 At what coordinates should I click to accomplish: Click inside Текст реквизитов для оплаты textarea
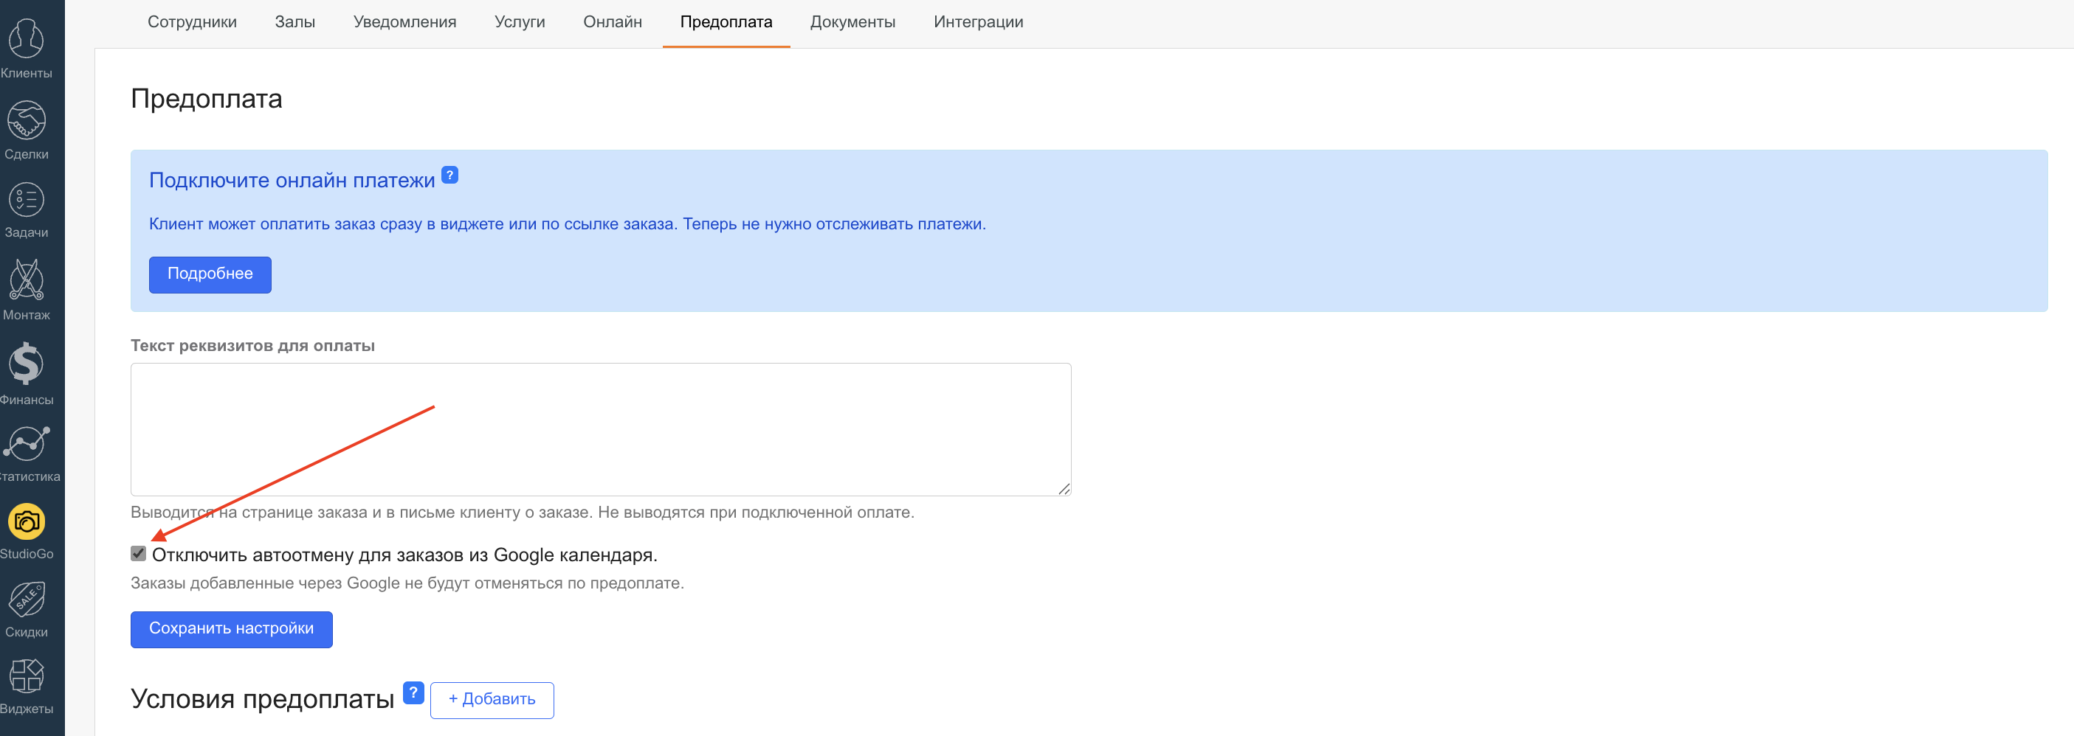pyautogui.click(x=601, y=428)
